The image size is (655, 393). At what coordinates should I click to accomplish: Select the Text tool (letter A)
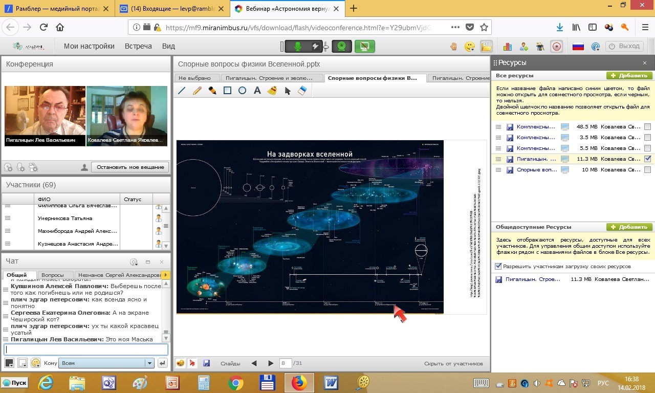tap(257, 91)
